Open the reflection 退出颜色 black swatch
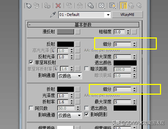This screenshot has width=168, height=129. 125,63
